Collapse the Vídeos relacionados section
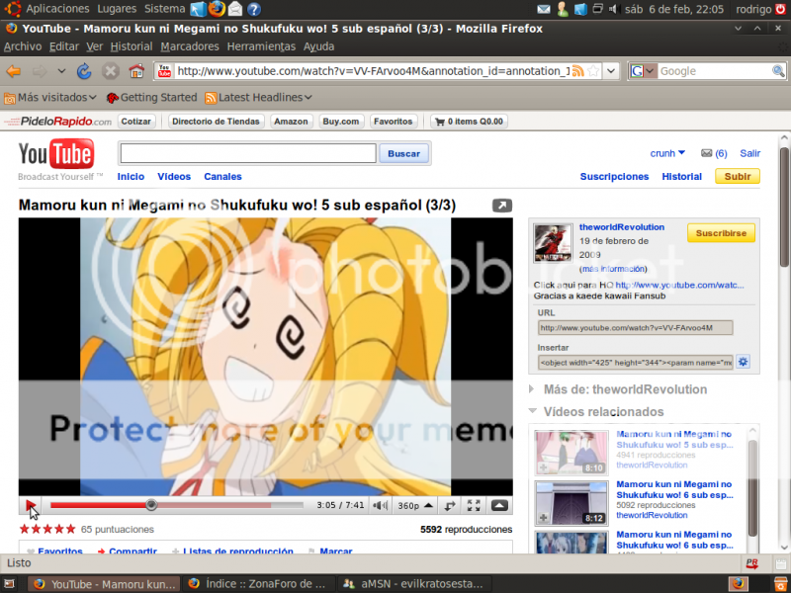This screenshot has height=593, width=791. coord(532,411)
